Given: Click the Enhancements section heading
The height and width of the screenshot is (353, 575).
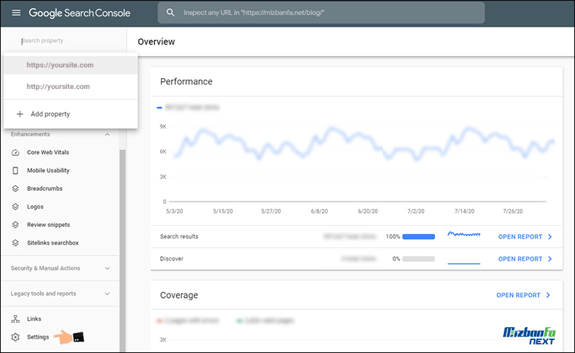Looking at the screenshot, I should point(30,134).
